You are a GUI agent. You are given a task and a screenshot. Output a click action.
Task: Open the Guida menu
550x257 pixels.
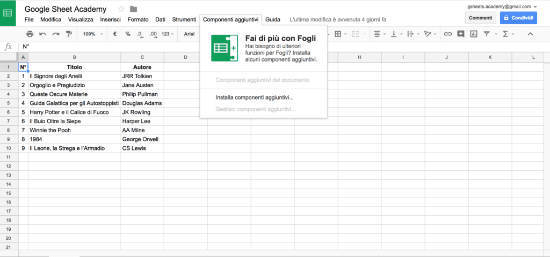272,20
